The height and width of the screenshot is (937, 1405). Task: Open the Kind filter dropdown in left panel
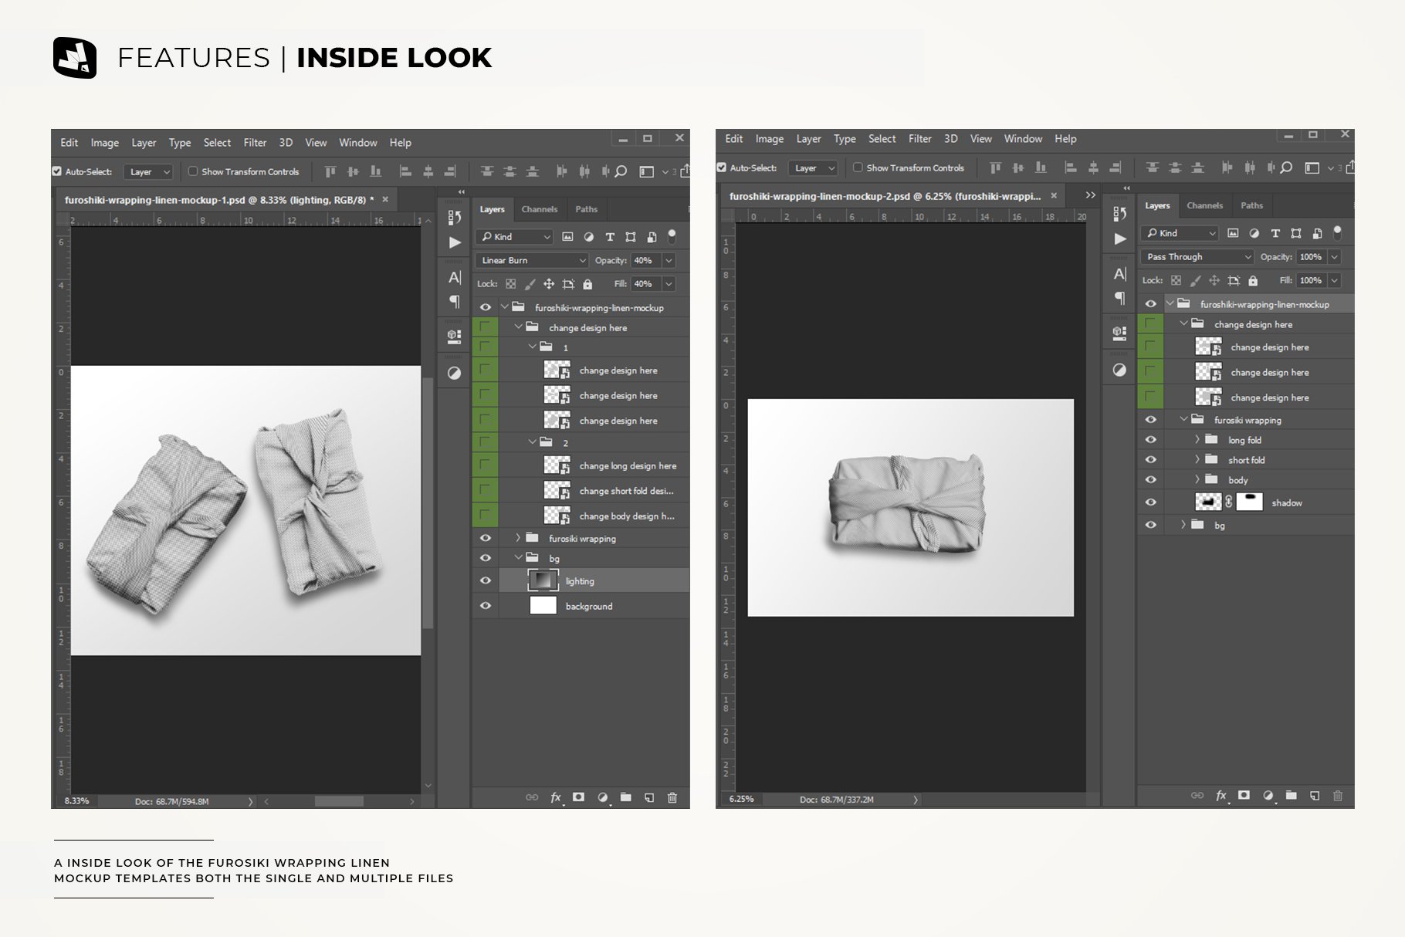click(x=515, y=237)
